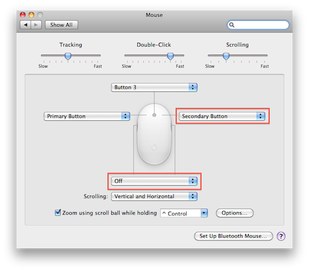Click the yellow minimize window button
The height and width of the screenshot is (271, 309).
pyautogui.click(x=32, y=15)
